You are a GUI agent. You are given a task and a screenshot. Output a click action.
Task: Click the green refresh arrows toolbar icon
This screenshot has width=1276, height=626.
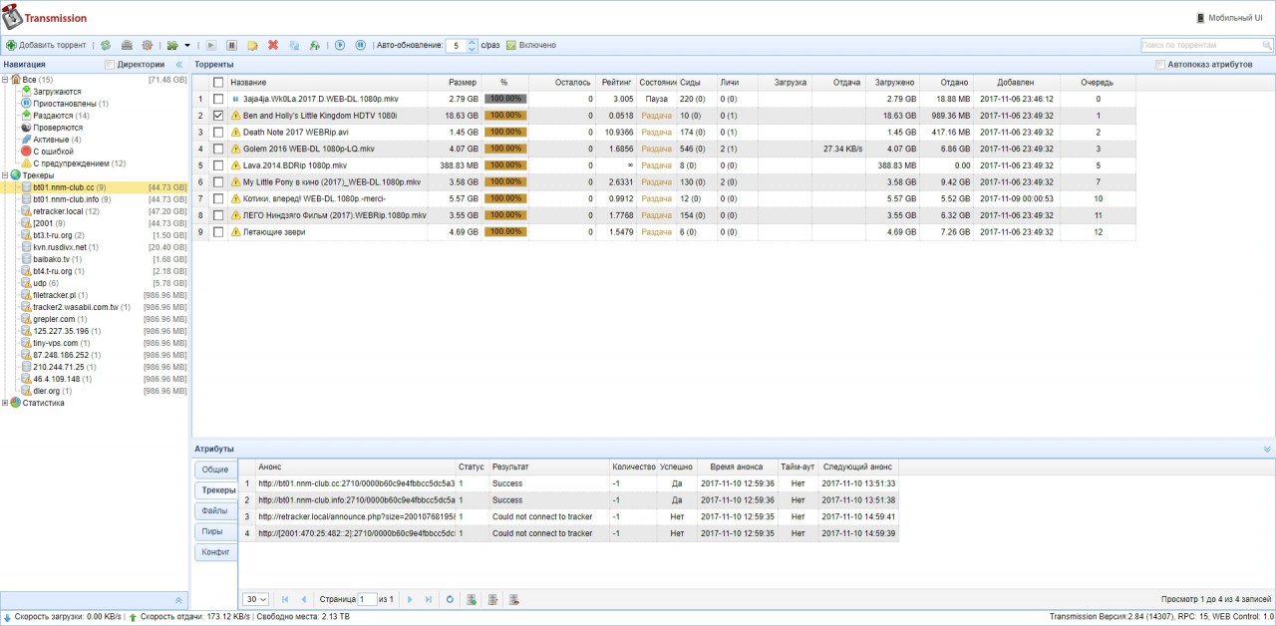click(x=105, y=45)
